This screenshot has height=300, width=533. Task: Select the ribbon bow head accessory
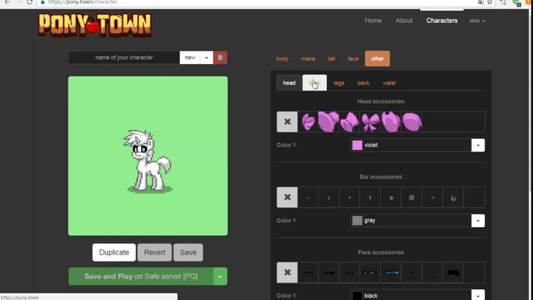tap(370, 122)
